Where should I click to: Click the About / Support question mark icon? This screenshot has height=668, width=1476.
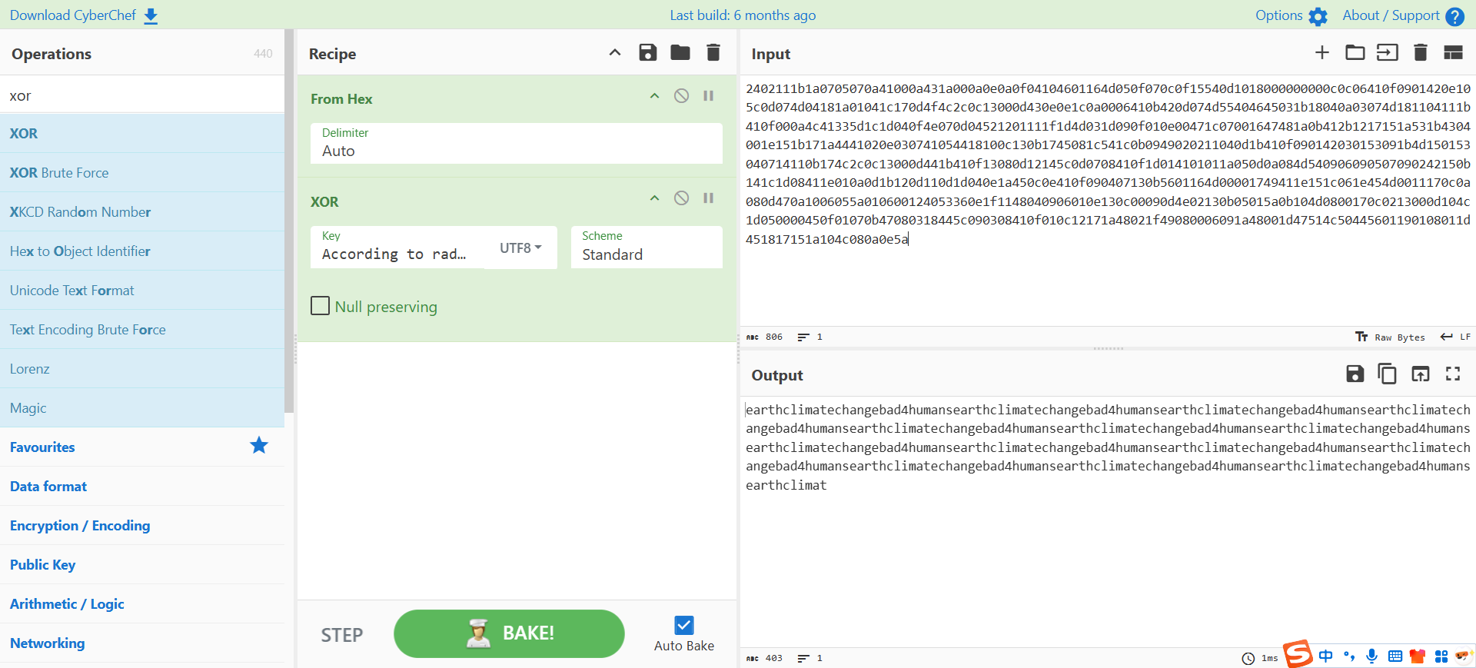[x=1454, y=16]
